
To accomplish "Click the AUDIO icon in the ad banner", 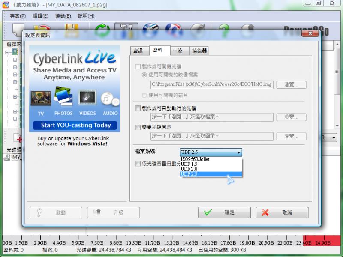I will pos(110,99).
